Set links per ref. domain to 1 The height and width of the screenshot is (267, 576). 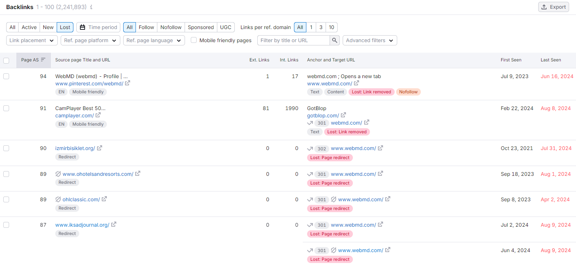[311, 27]
